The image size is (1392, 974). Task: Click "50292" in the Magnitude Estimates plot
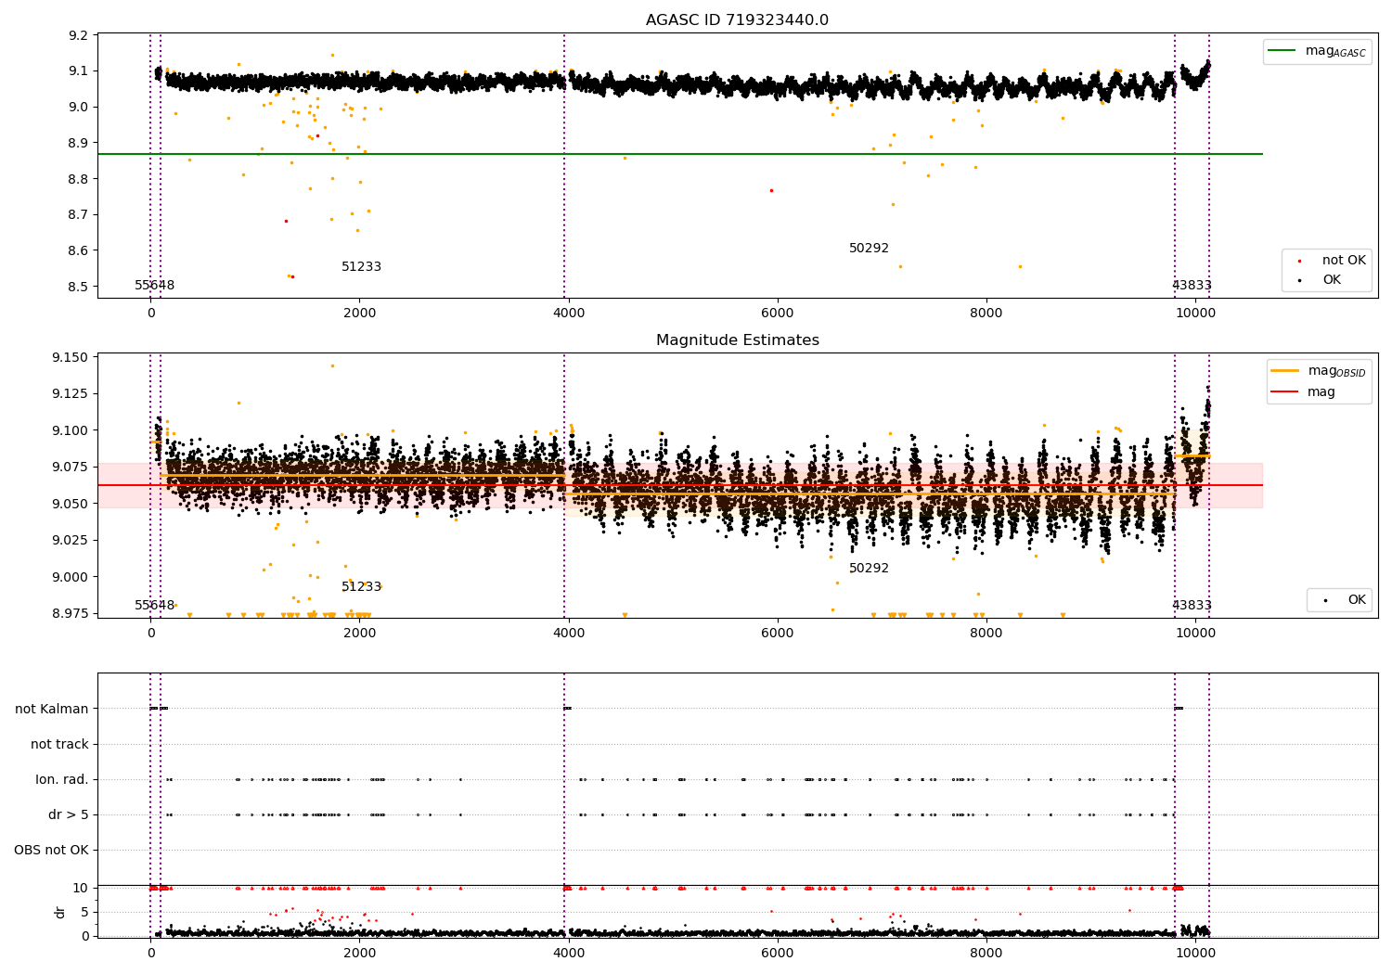pyautogui.click(x=869, y=568)
